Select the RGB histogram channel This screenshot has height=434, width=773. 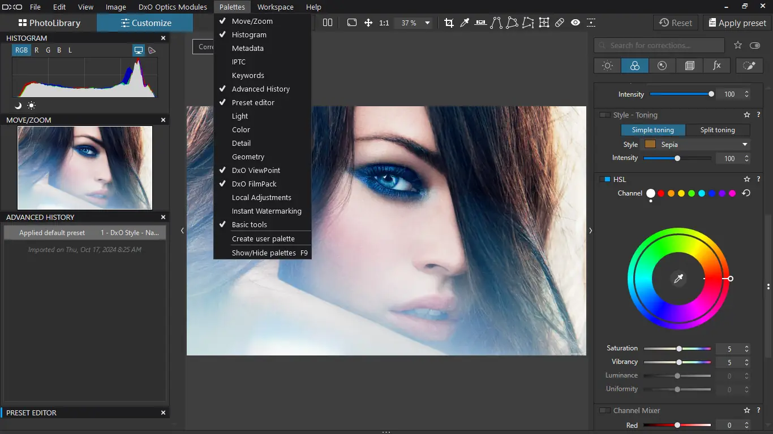click(22, 50)
